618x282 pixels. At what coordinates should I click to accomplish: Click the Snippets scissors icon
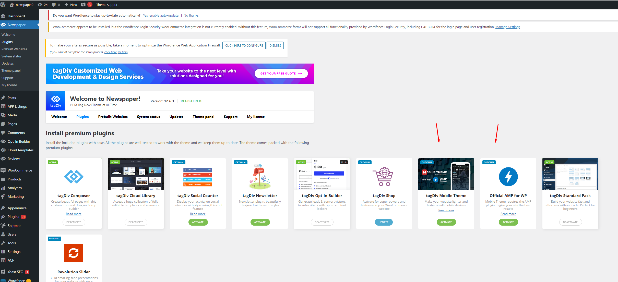pyautogui.click(x=3, y=226)
